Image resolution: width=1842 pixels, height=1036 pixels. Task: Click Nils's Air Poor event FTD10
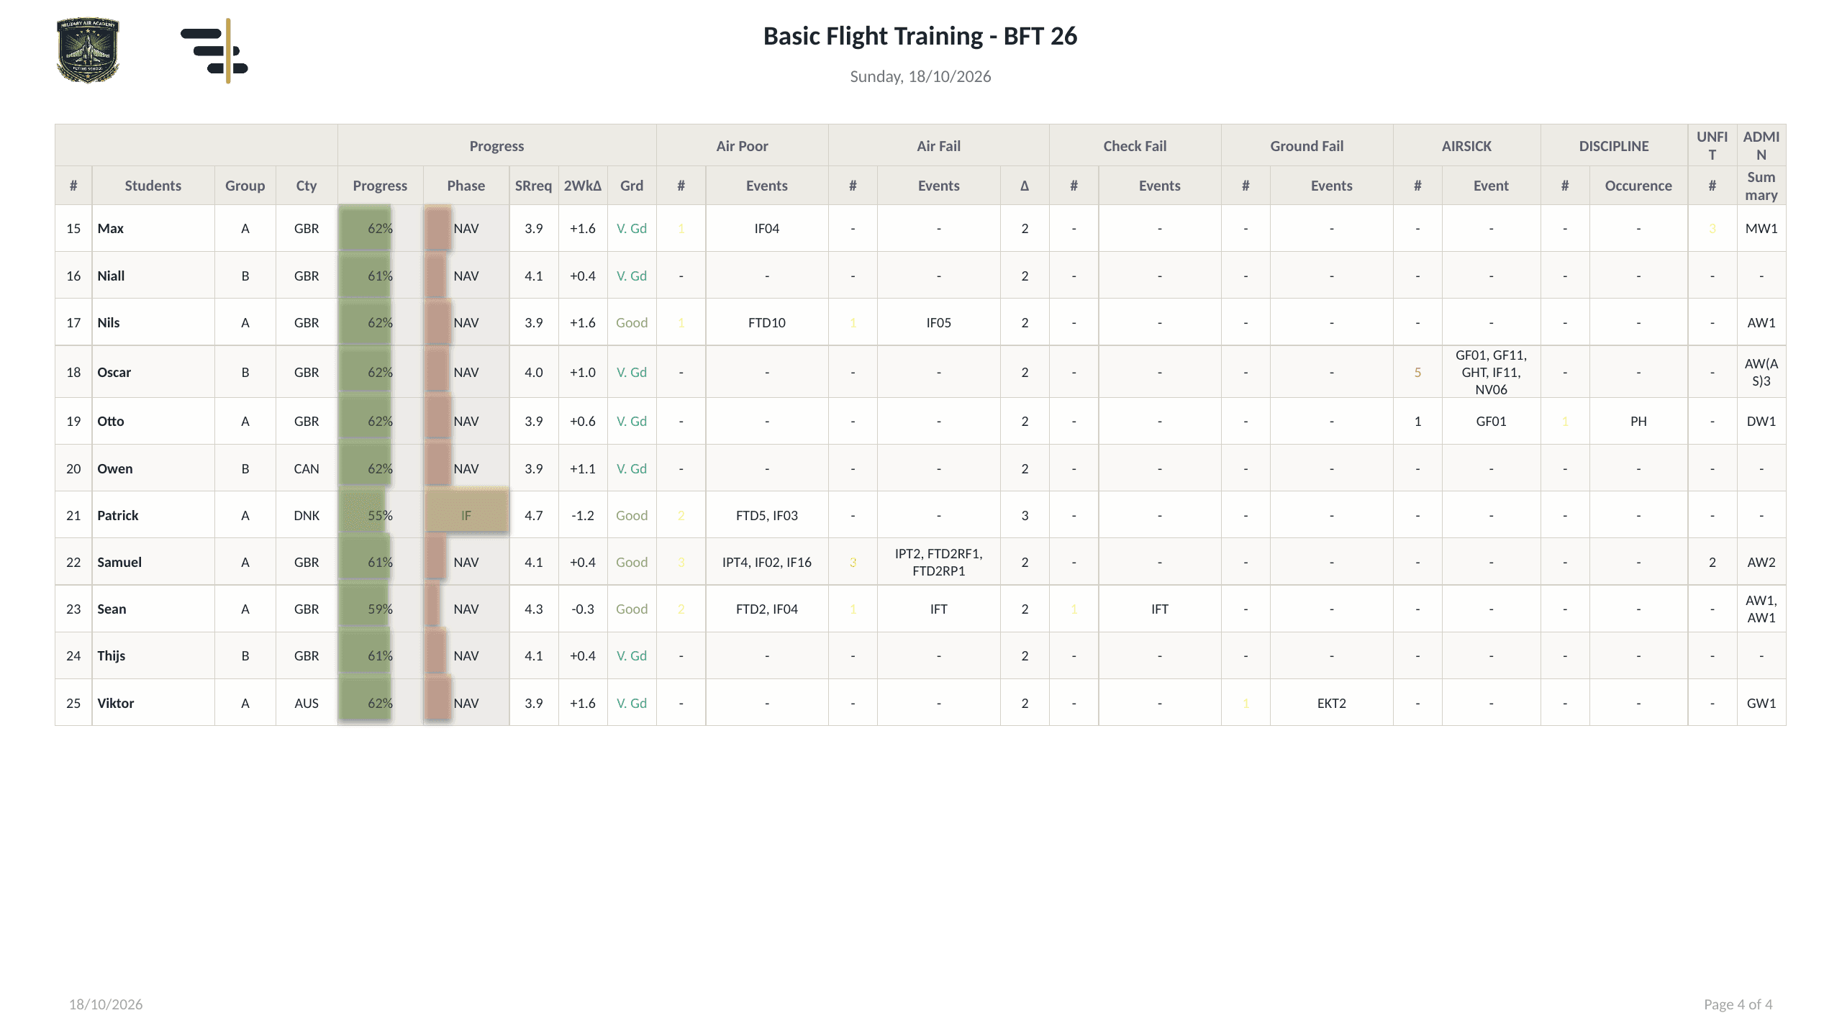click(767, 323)
